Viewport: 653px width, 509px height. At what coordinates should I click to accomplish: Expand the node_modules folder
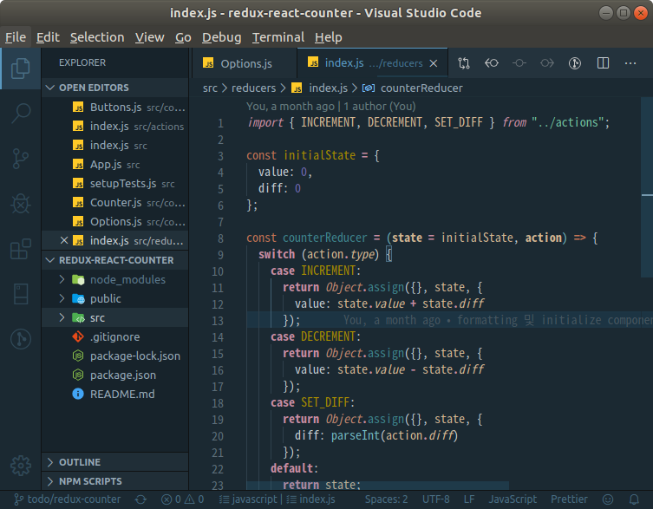(x=115, y=279)
